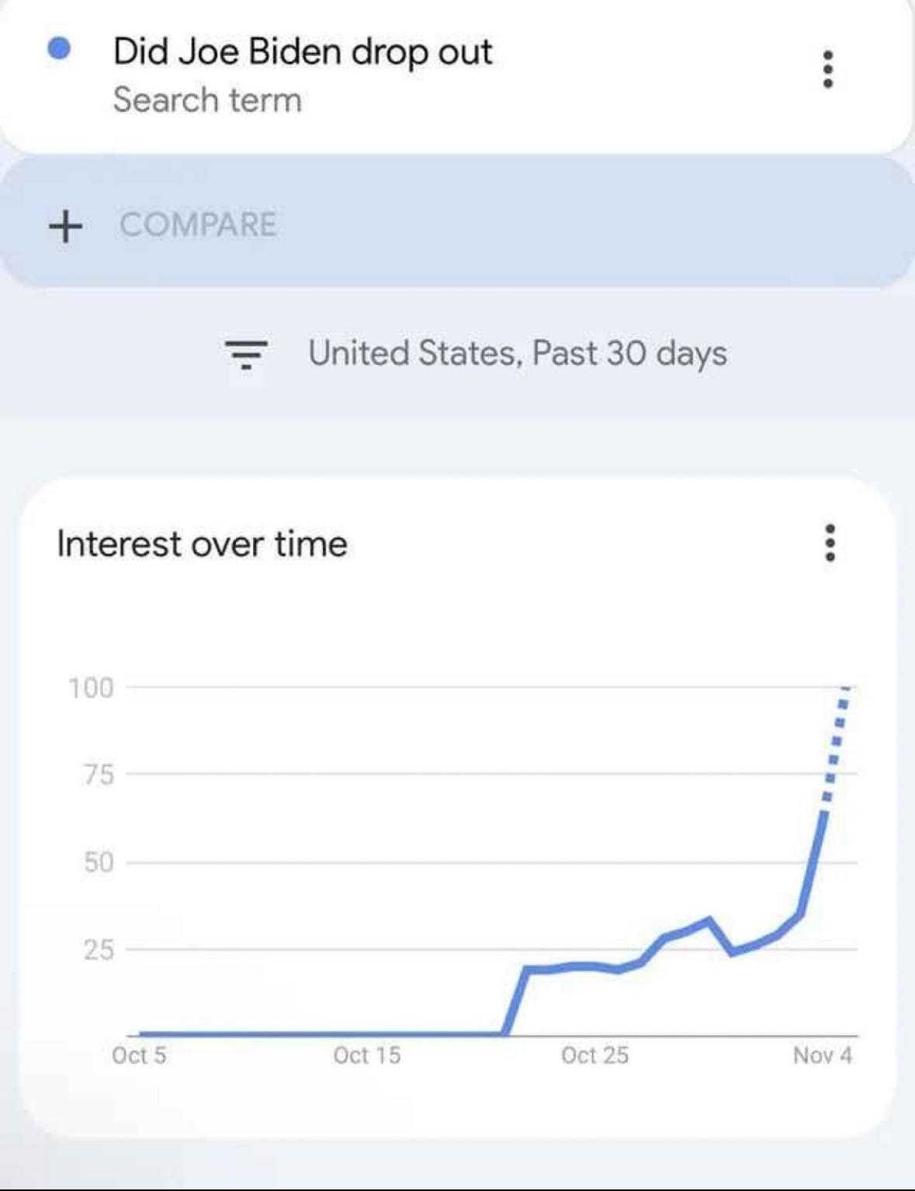Select the Nov 4 date label
The width and height of the screenshot is (915, 1191).
pyautogui.click(x=822, y=1055)
